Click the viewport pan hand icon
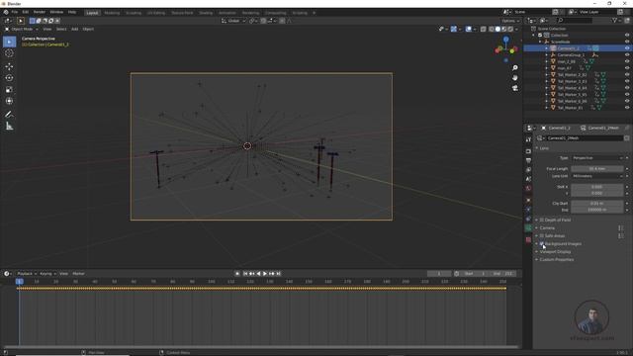633x356 pixels. [x=514, y=77]
